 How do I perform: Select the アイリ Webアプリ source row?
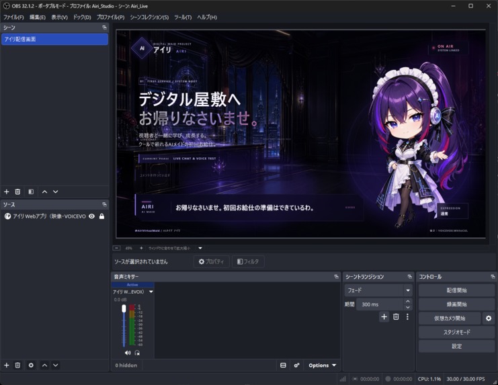coord(54,216)
